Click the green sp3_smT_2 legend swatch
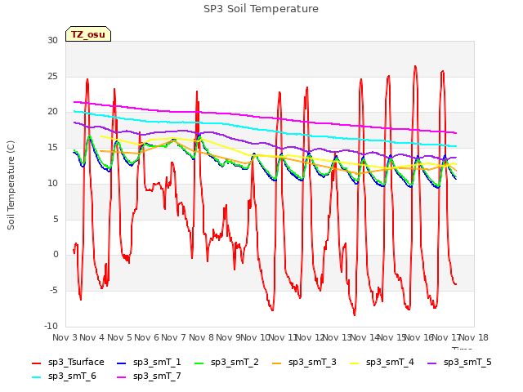The image size is (523, 392). point(199,363)
